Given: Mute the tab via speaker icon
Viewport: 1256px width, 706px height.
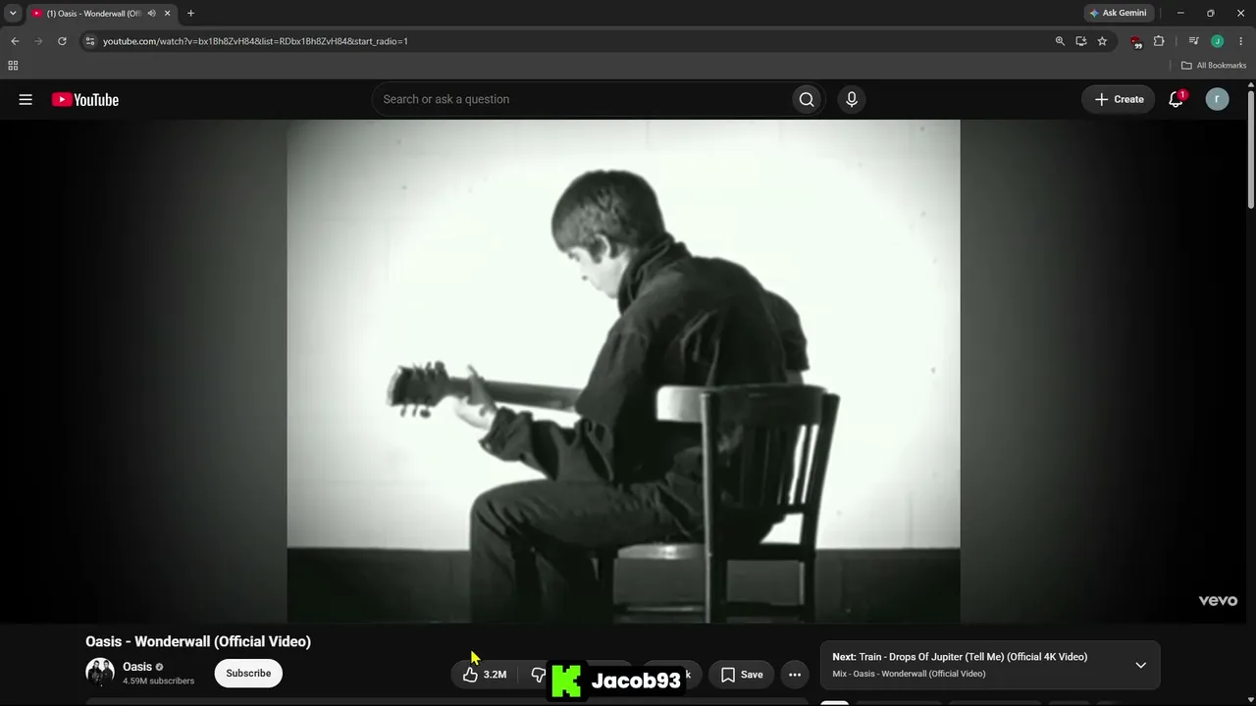Looking at the screenshot, I should [x=151, y=14].
